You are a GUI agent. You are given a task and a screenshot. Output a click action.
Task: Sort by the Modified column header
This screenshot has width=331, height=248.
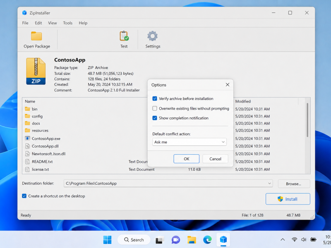243,101
